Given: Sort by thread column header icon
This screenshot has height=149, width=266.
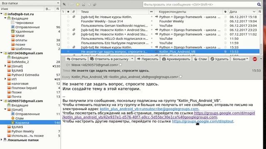Looking at the screenshot, I should 63,12.
